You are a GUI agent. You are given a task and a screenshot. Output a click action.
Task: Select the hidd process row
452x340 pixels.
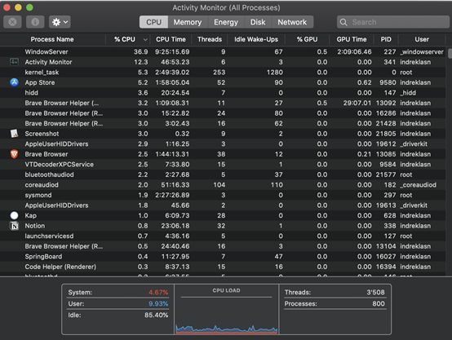(x=223, y=93)
